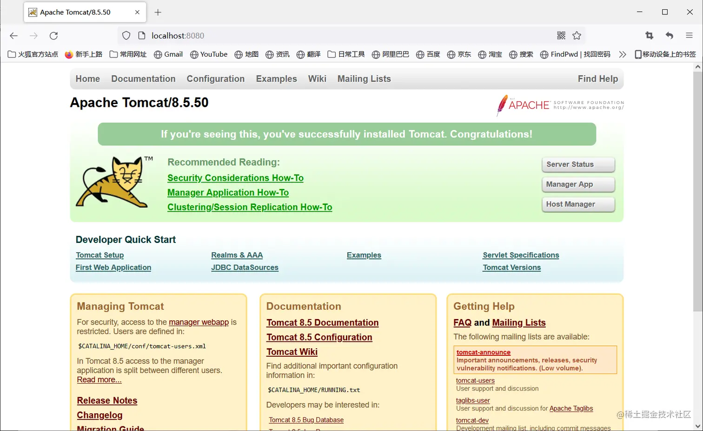703x431 pixels.
Task: Click the Host Manager button
Action: click(578, 204)
